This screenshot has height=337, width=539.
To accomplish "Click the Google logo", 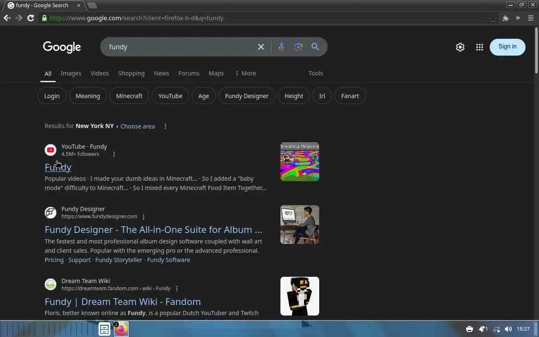I will pos(62,47).
